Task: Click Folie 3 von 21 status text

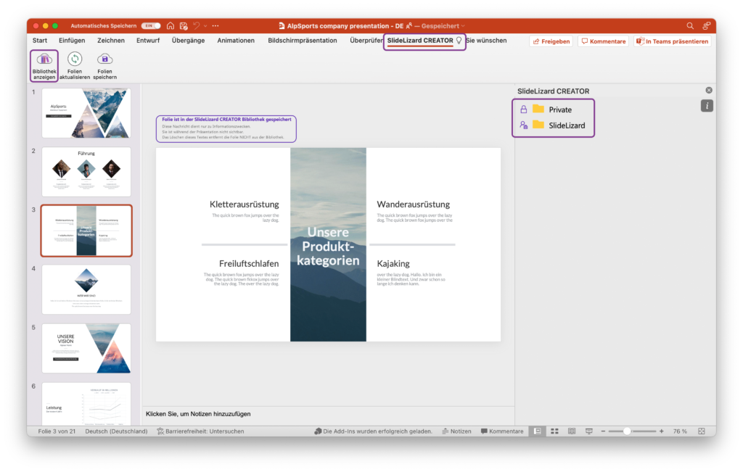Action: coord(57,431)
